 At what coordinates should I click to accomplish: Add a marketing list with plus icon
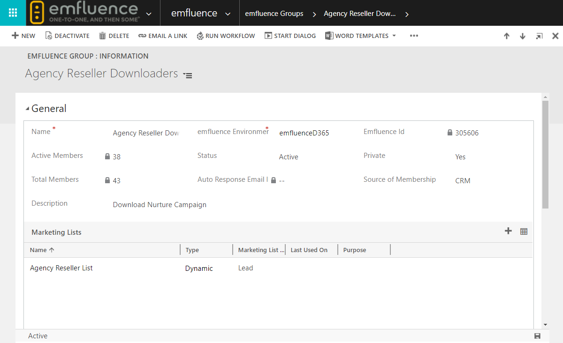tap(508, 231)
